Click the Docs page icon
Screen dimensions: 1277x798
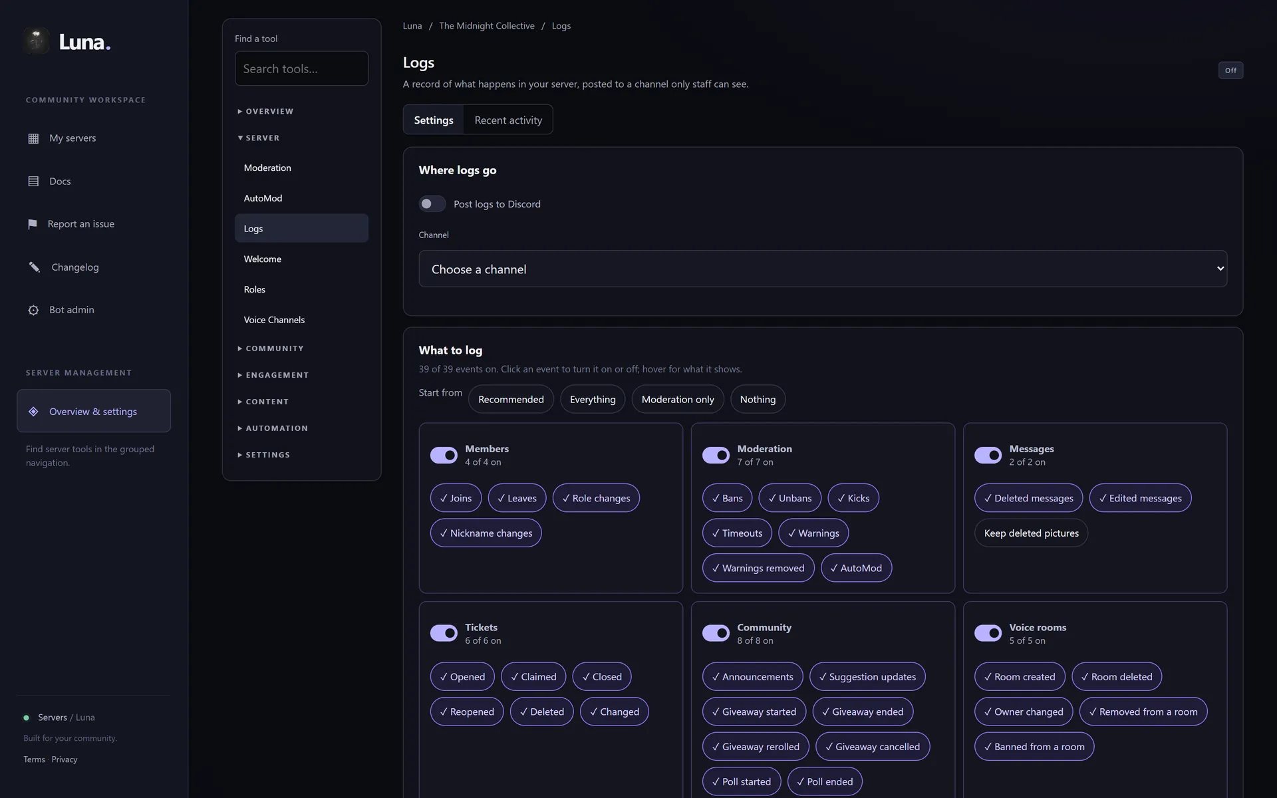click(x=33, y=182)
